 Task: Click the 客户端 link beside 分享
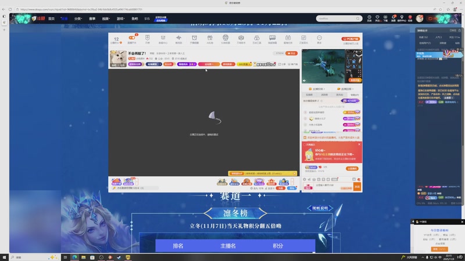(x=293, y=64)
